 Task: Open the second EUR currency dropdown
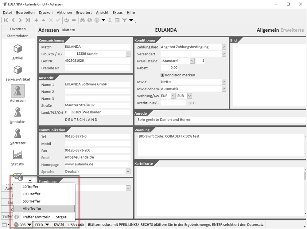click(189, 96)
